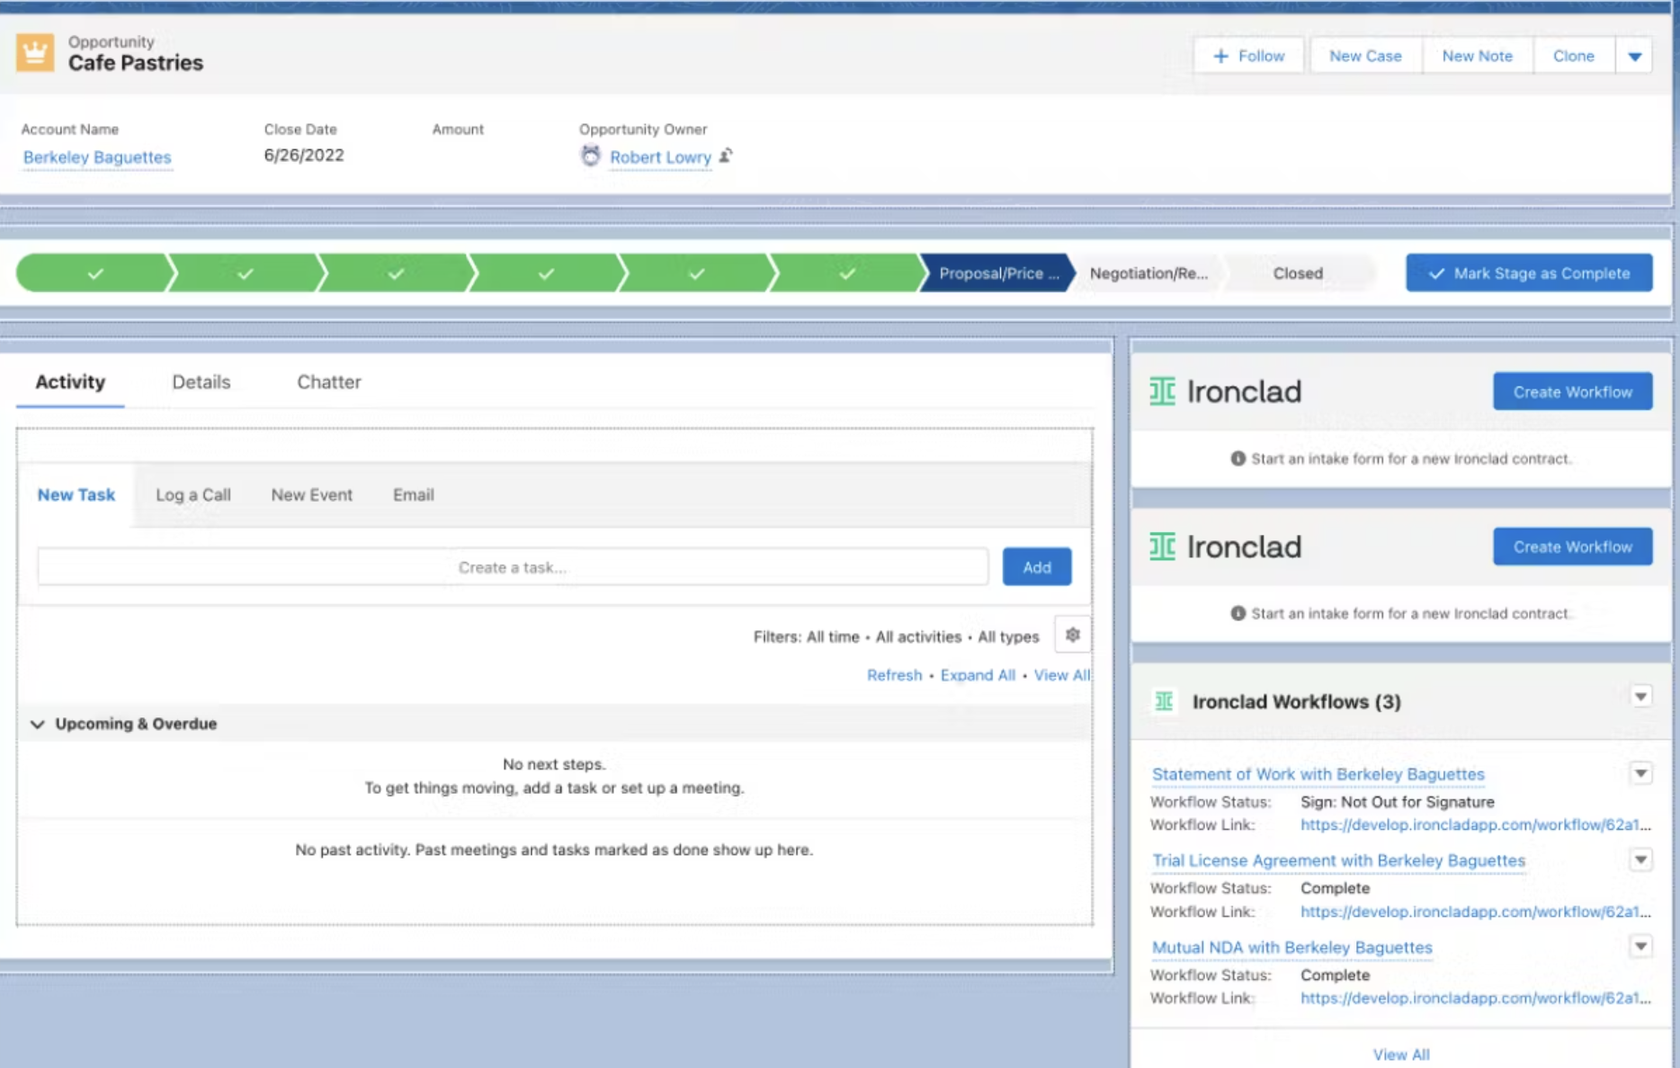1680x1068 pixels.
Task: Open Berkeley Baguettes account link
Action: point(97,157)
